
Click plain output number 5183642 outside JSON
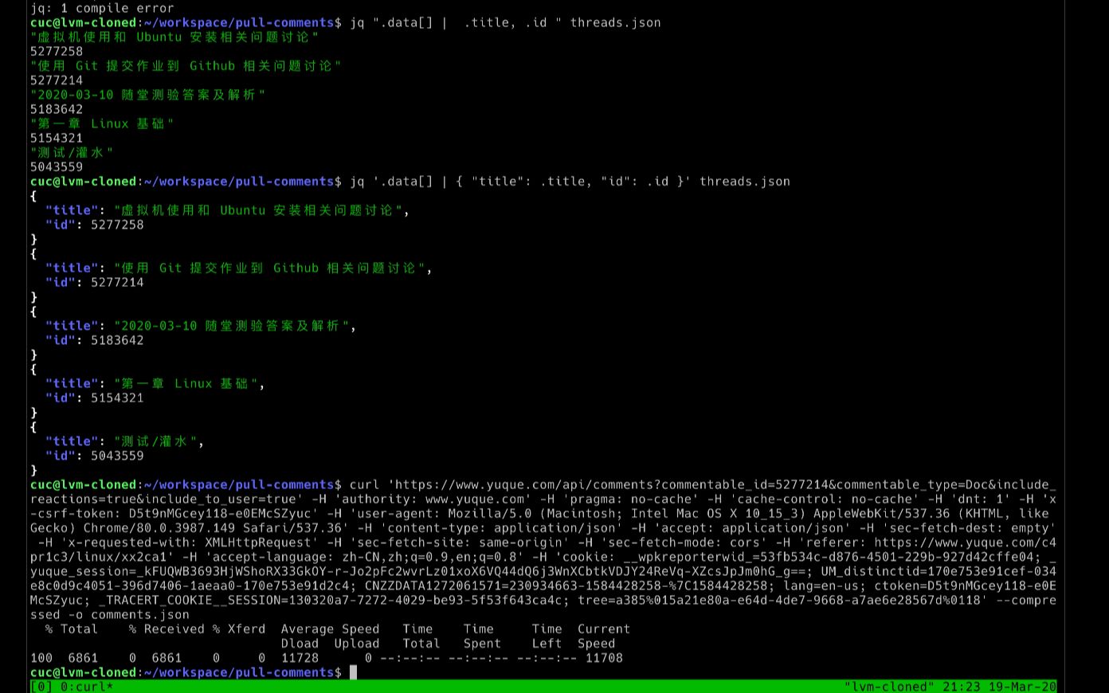57,109
